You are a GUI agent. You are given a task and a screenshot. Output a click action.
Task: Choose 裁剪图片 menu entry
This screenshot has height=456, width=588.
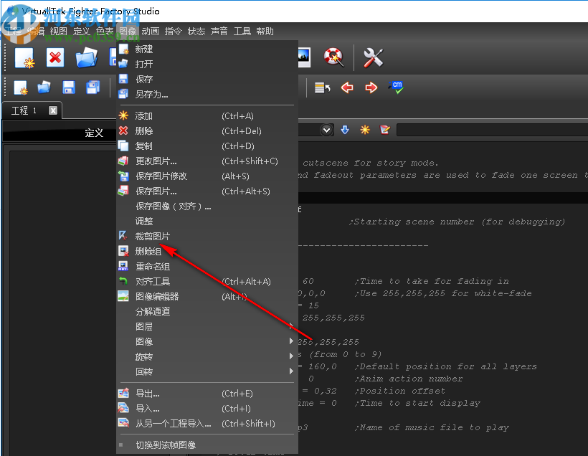[x=207, y=237]
